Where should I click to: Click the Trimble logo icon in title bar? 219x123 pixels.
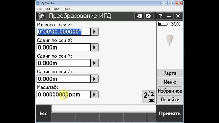(x=41, y=16)
